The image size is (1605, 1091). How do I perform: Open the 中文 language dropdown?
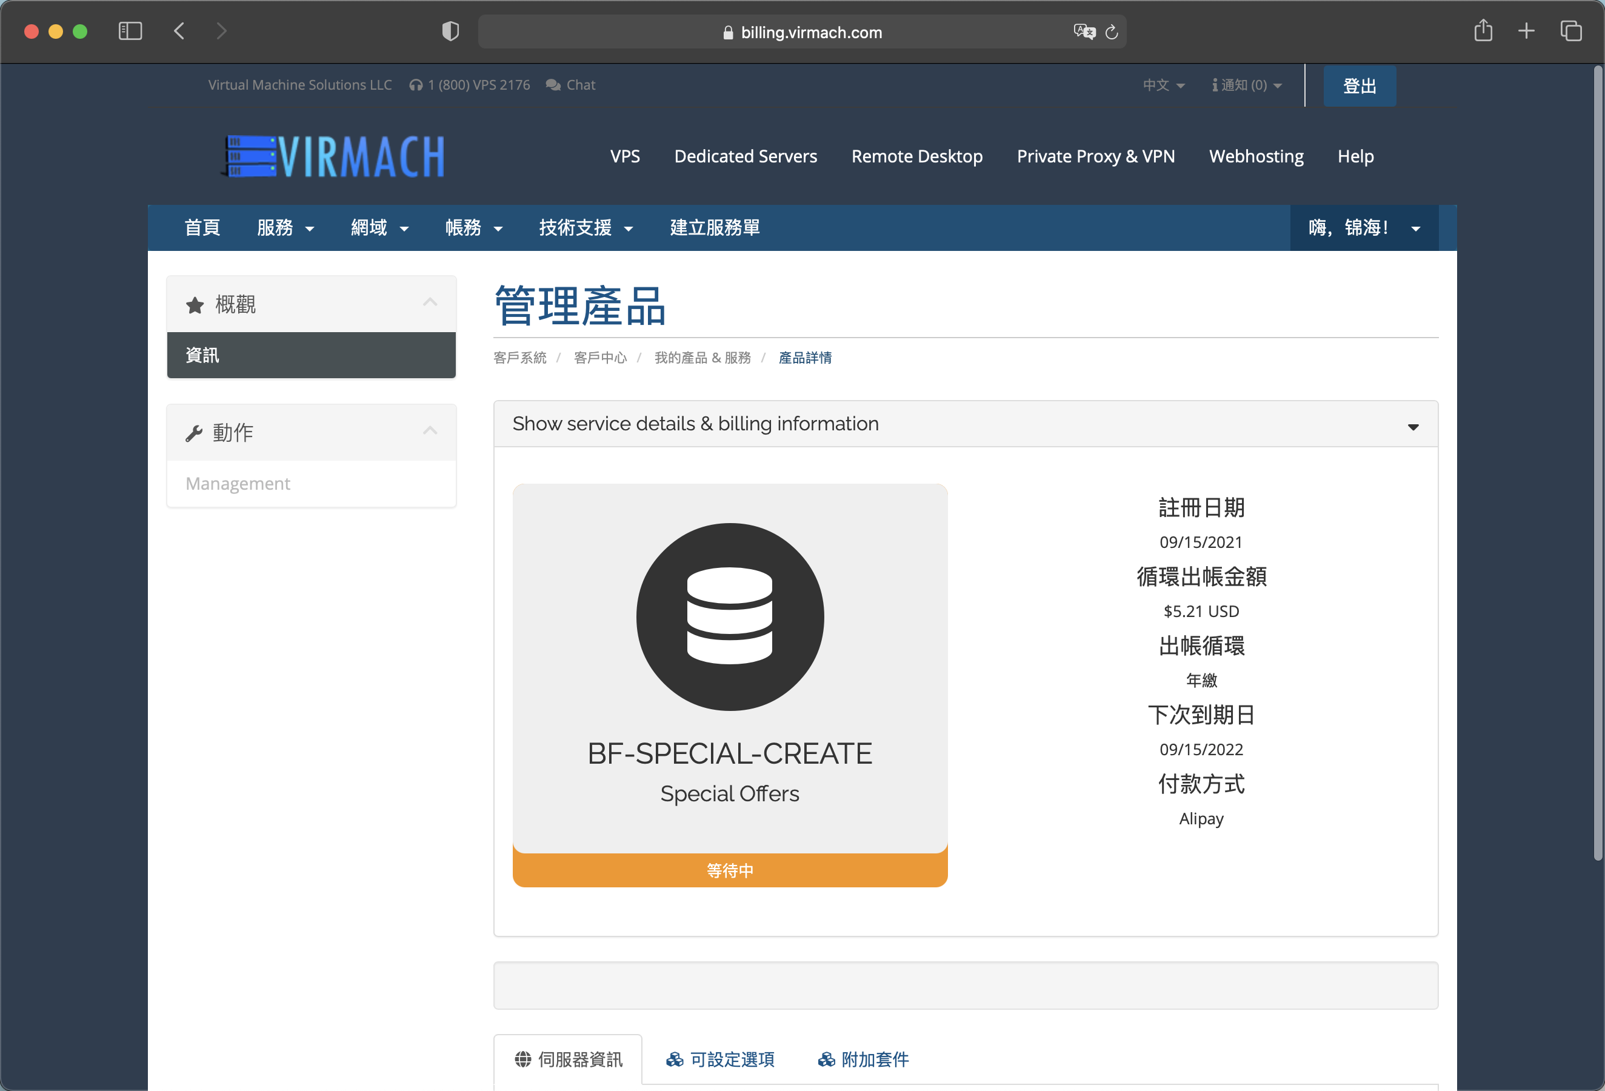click(x=1163, y=85)
